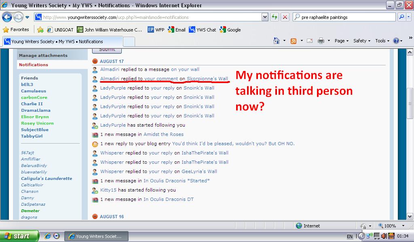The width and height of the screenshot is (414, 242).
Task: Click the browser Forward arrow button
Action: pyautogui.click(x=18, y=17)
